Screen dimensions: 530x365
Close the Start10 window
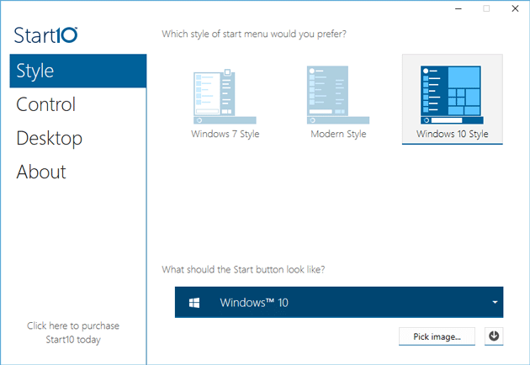(x=515, y=8)
